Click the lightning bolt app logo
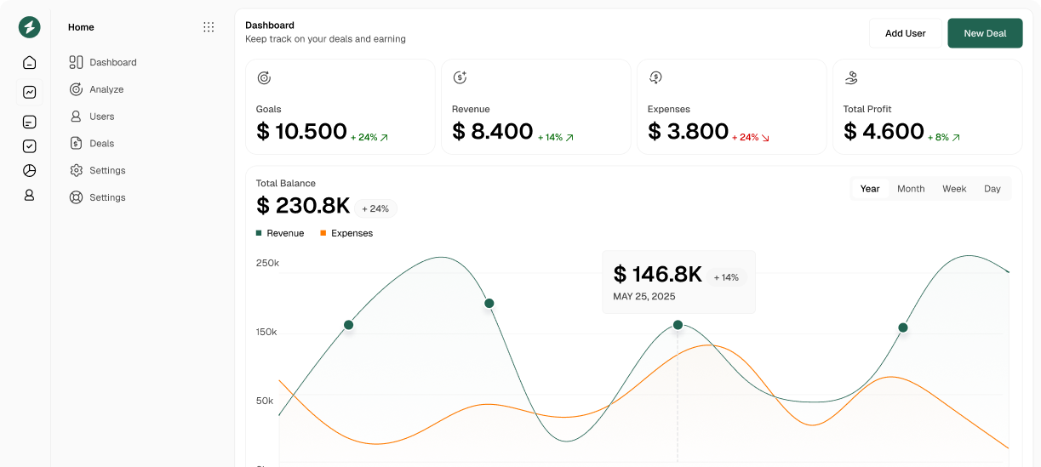This screenshot has height=467, width=1041. click(x=29, y=27)
